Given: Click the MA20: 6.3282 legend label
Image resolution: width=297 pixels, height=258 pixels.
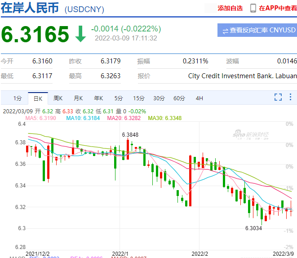Looking at the screenshot, I should [124, 118].
